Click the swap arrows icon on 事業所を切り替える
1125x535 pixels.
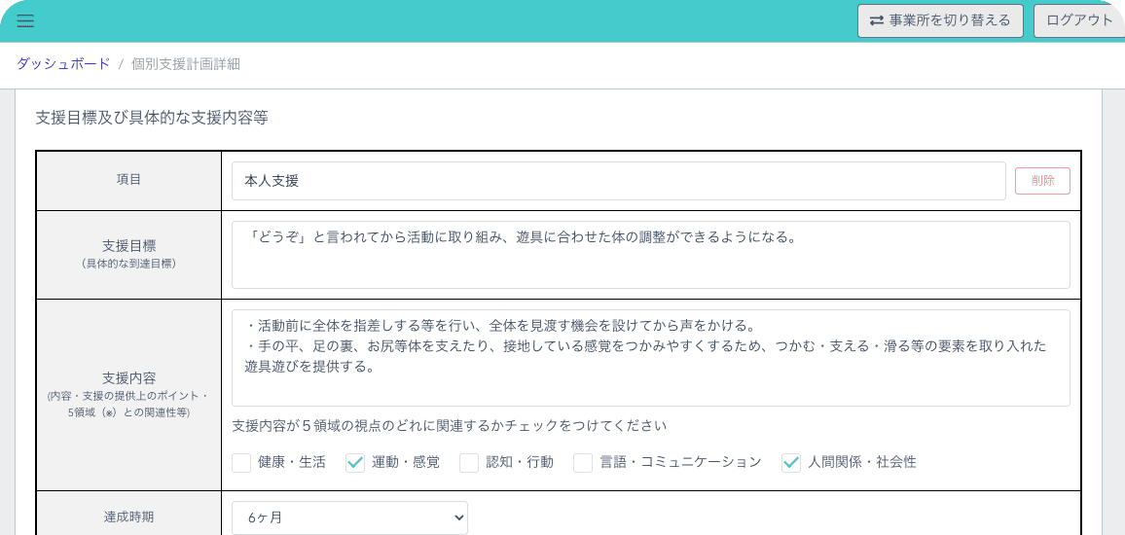(877, 20)
